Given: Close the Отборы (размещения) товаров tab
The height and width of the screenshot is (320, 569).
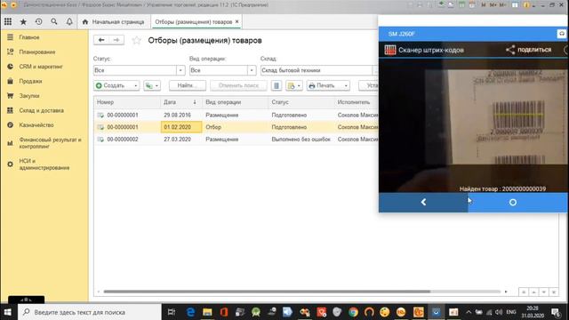Looking at the screenshot, I should click(237, 21).
